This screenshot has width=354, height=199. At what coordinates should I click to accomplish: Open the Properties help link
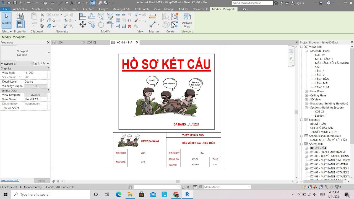(10, 180)
